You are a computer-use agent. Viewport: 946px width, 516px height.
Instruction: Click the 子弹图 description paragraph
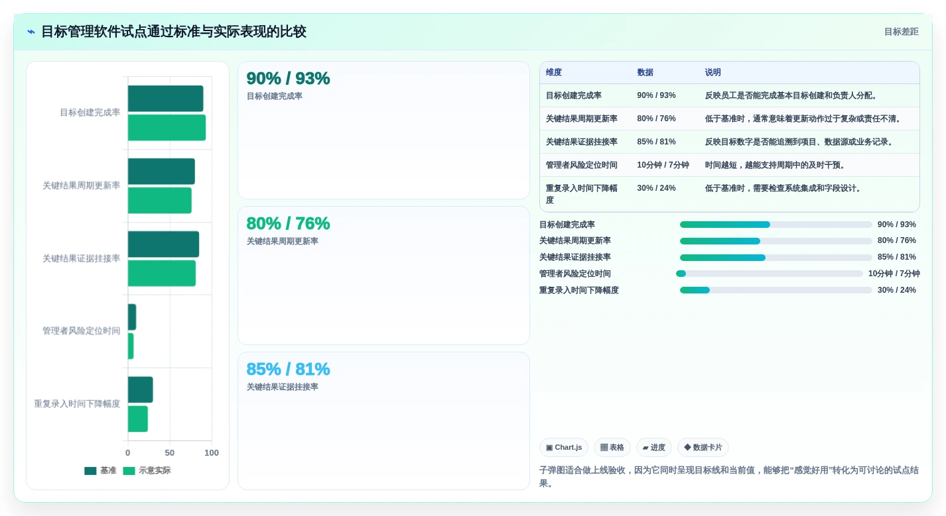(729, 477)
